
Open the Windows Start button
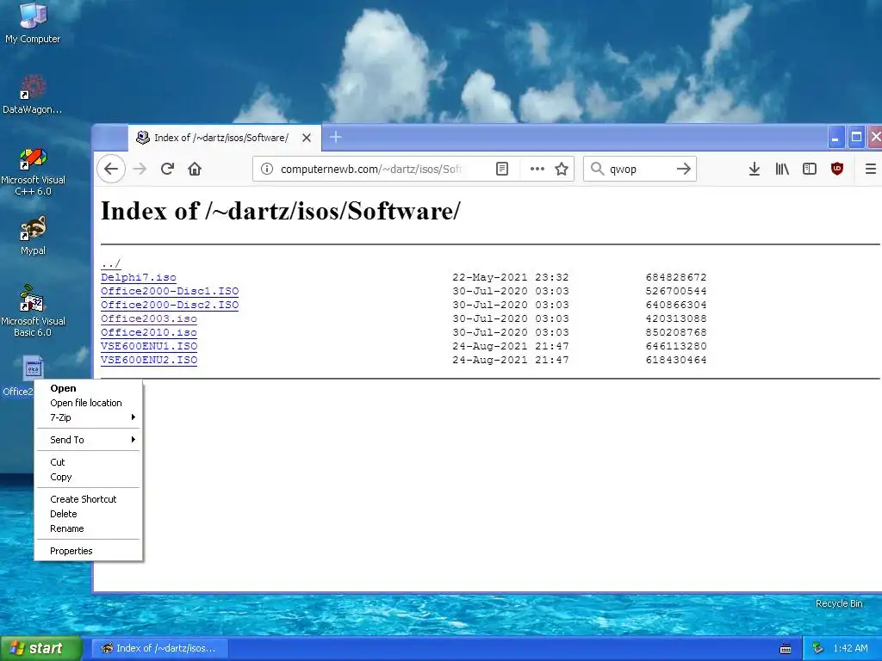41,648
